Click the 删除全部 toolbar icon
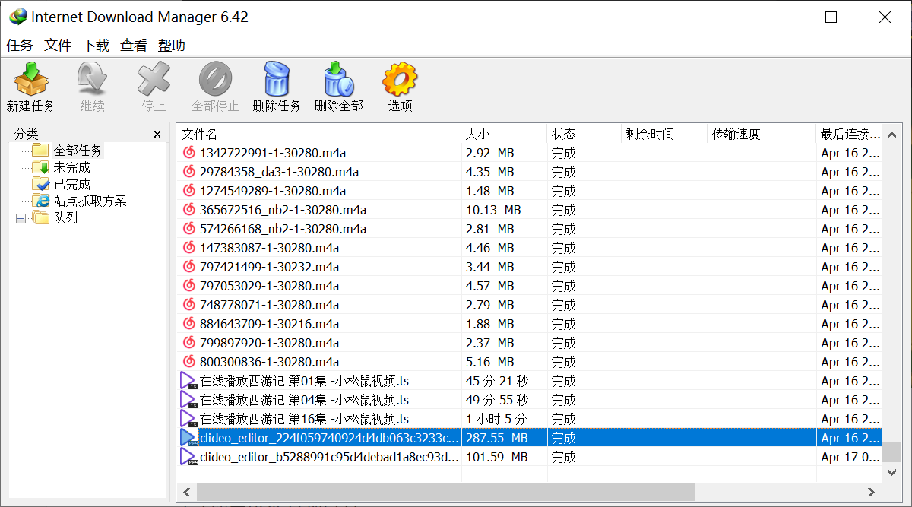Viewport: 912px width, 507px height. coord(339,78)
